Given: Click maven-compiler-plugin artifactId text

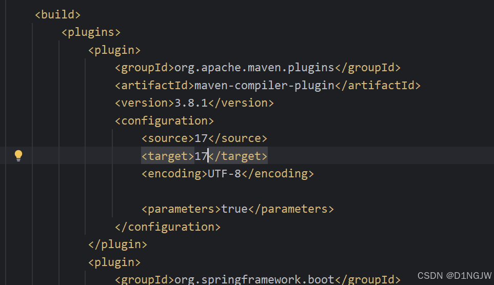Looking at the screenshot, I should [264, 85].
